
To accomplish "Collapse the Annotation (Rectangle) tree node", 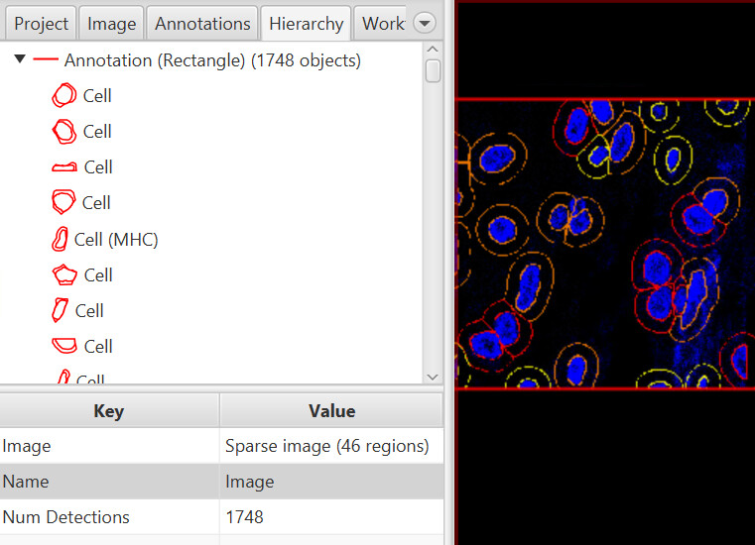I will pos(20,59).
